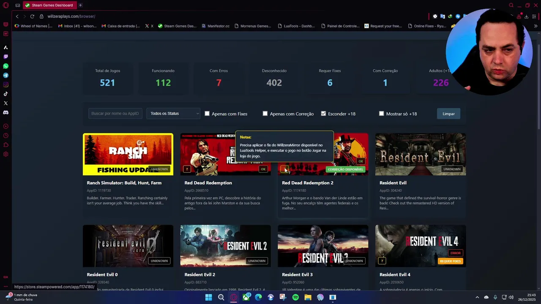Open the browser downloads icon
The height and width of the screenshot is (304, 541).
[526, 16]
